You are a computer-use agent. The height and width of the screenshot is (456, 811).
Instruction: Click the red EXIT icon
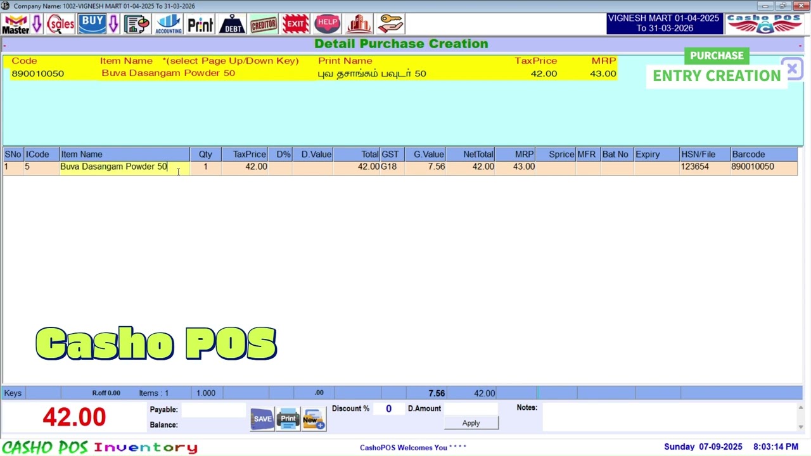tap(295, 25)
